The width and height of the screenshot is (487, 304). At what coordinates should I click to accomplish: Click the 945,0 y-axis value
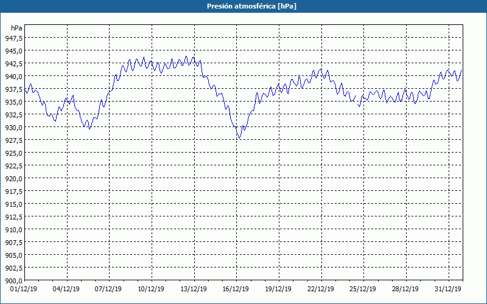pos(13,51)
